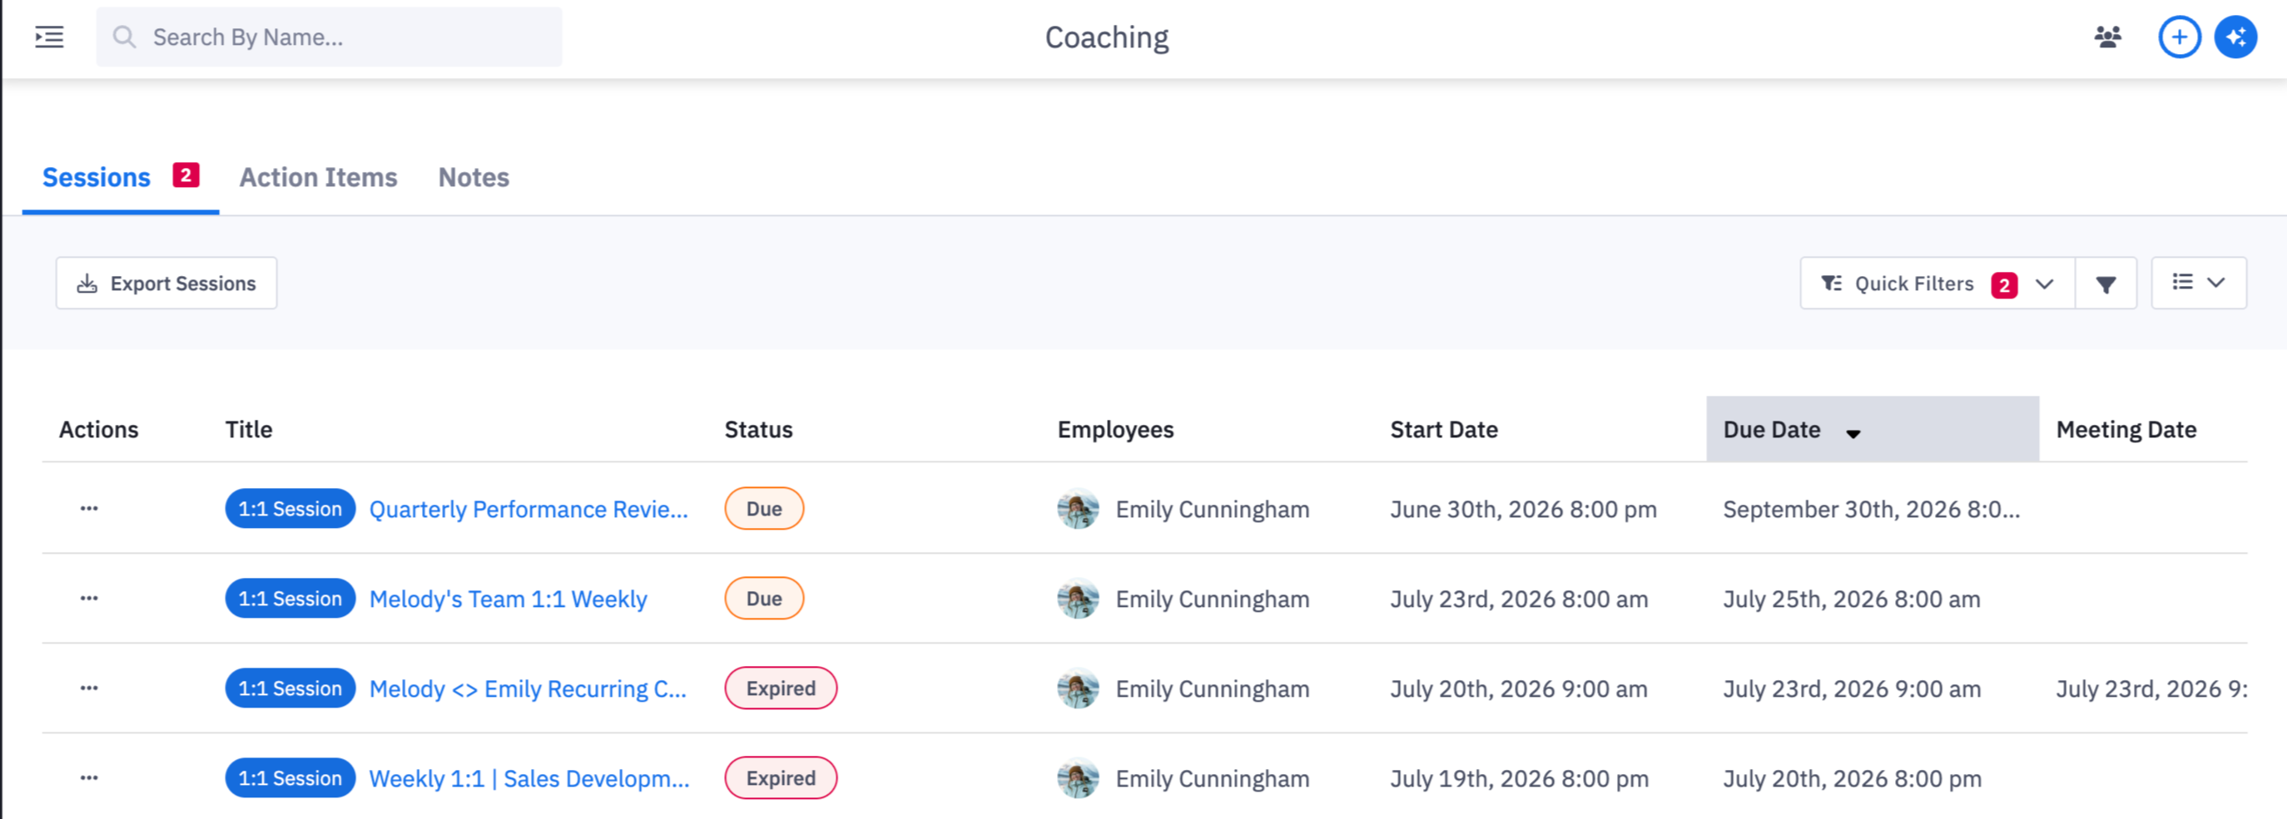The image size is (2287, 819).
Task: Click the Start Date column header
Action: pyautogui.click(x=1444, y=430)
